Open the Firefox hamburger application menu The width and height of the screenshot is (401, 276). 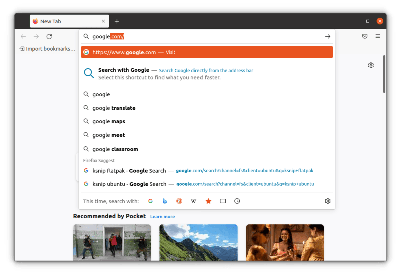[378, 36]
